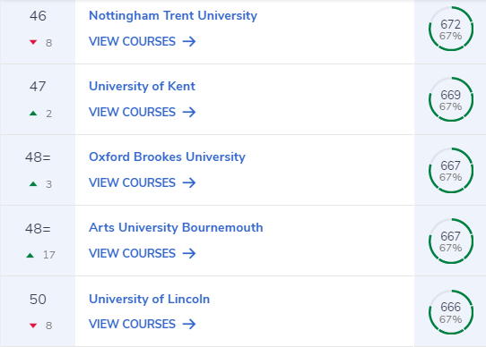The width and height of the screenshot is (486, 347).
Task: Open the Nottingham Trent University link
Action: point(173,15)
